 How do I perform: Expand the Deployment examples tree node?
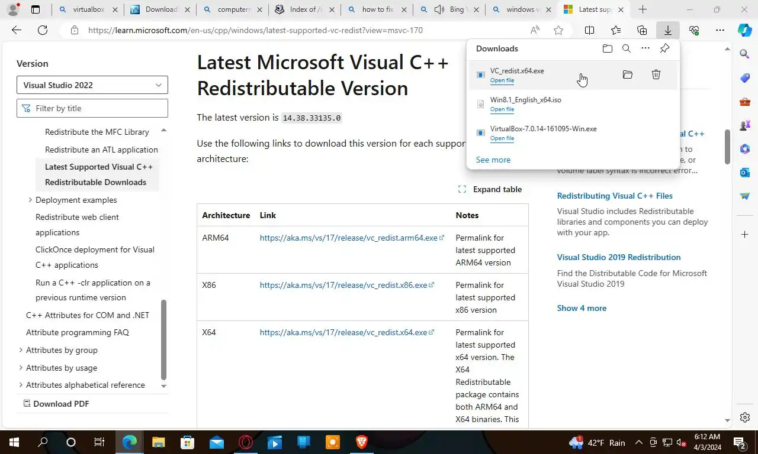pyautogui.click(x=30, y=200)
